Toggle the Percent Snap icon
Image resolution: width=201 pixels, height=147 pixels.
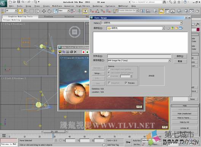[x=103, y=11]
